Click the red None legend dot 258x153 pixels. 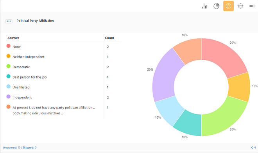coord(8,46)
